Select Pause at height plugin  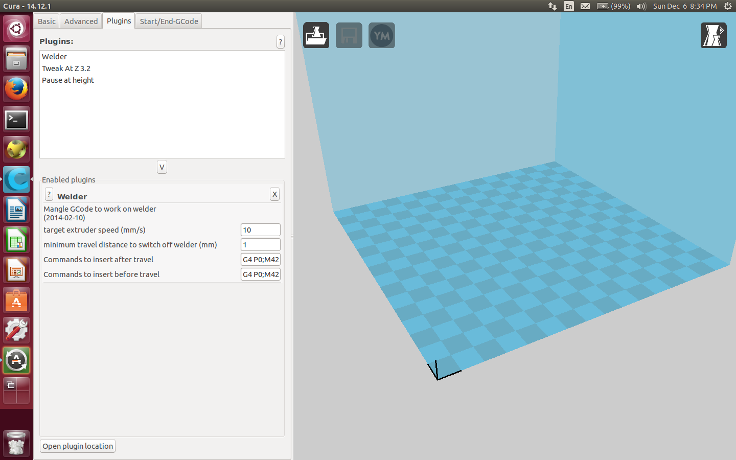(x=68, y=80)
